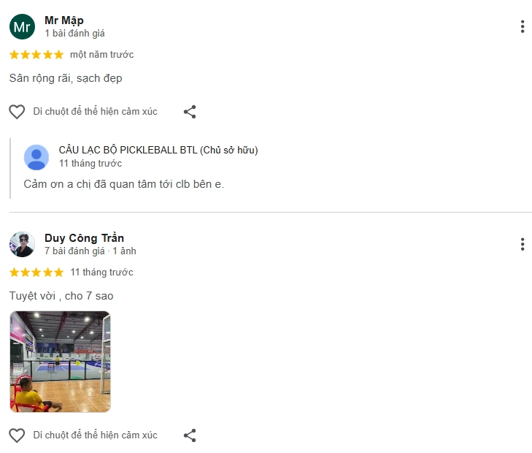Click "7 bài đánh giá · 1 ảnh" text
The image size is (532, 453).
tap(90, 251)
